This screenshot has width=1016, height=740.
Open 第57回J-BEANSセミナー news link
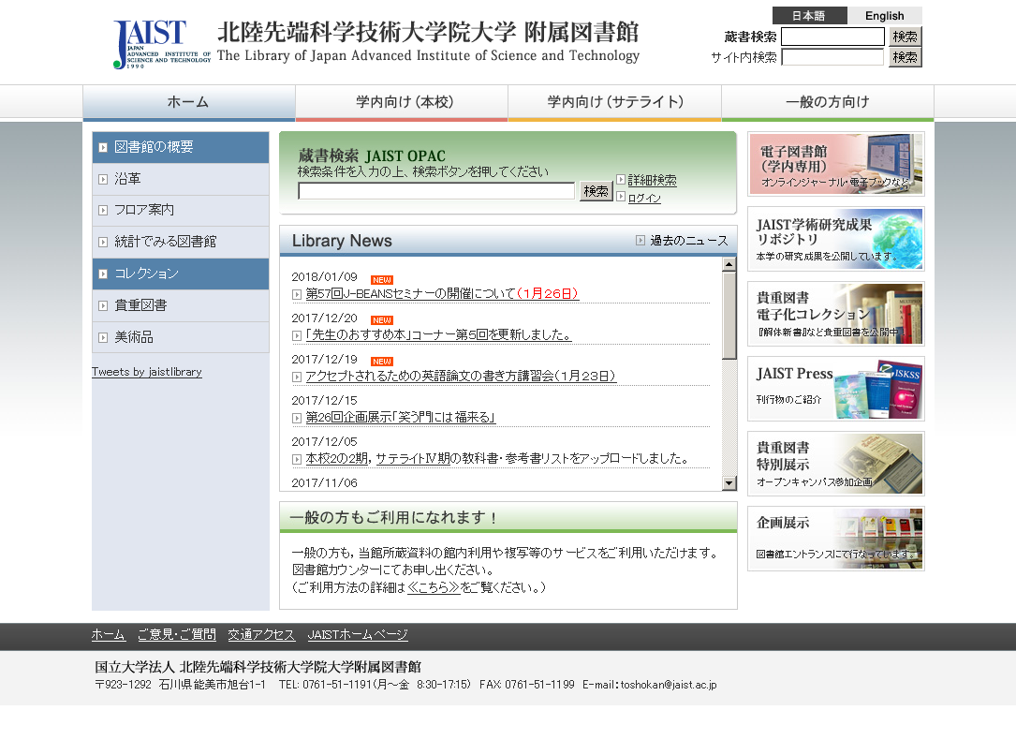coord(442,293)
